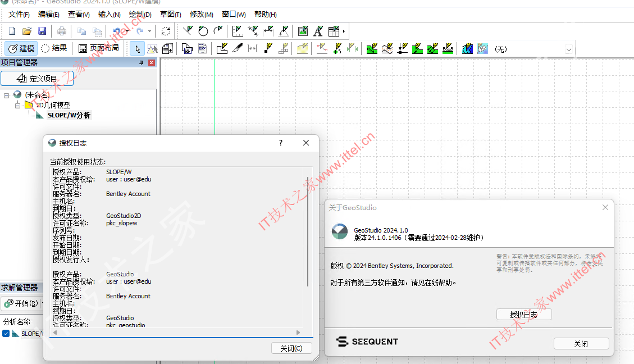The width and height of the screenshot is (634, 364).
Task: Switch to 结果 results mode
Action: pyautogui.click(x=54, y=48)
